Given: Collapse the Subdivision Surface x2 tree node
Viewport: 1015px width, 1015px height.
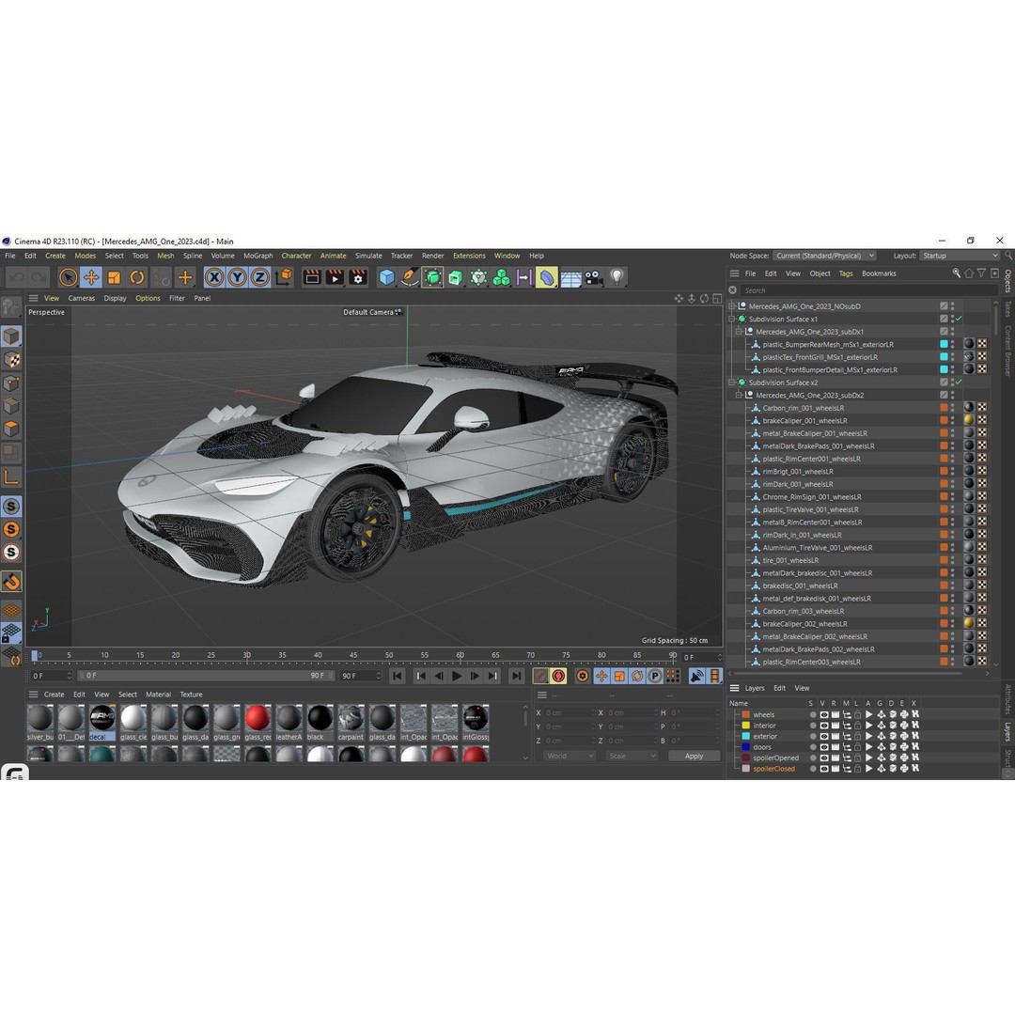Looking at the screenshot, I should click(732, 383).
